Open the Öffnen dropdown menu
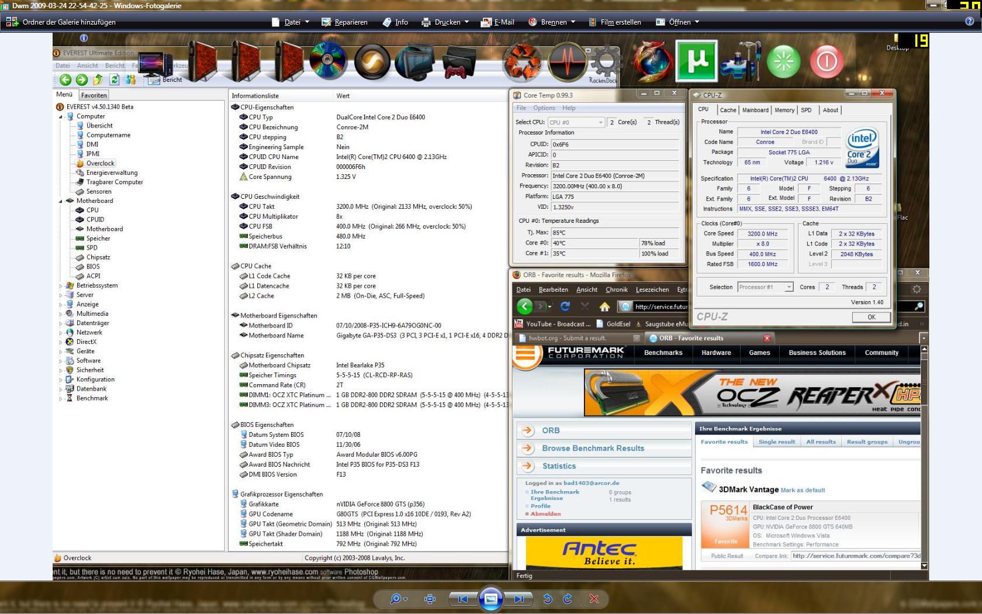The height and width of the screenshot is (614, 982). pyautogui.click(x=677, y=22)
